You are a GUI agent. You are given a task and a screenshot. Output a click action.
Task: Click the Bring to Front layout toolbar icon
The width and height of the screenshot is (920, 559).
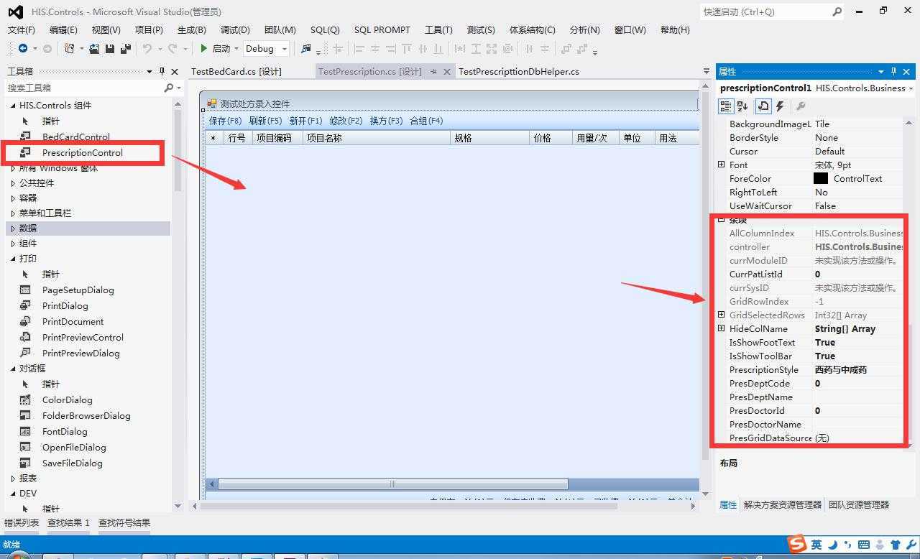point(566,49)
